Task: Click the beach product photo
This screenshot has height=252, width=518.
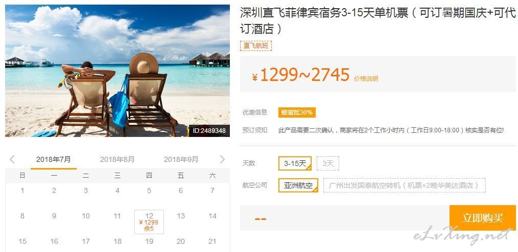Action: tap(117, 70)
